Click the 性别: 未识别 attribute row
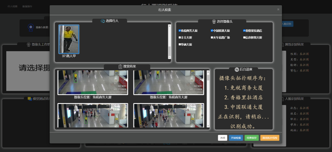Screen dimensions: 332x152 [299, 54]
